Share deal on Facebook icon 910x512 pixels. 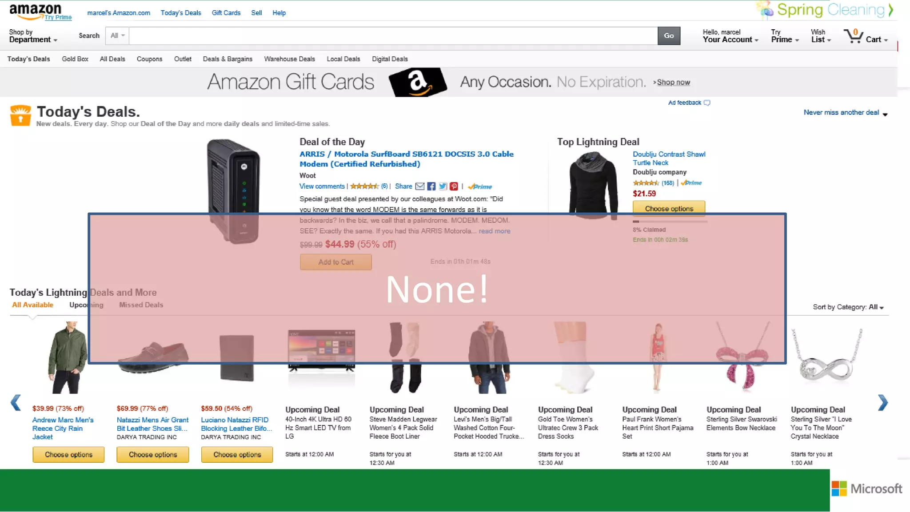coord(431,187)
